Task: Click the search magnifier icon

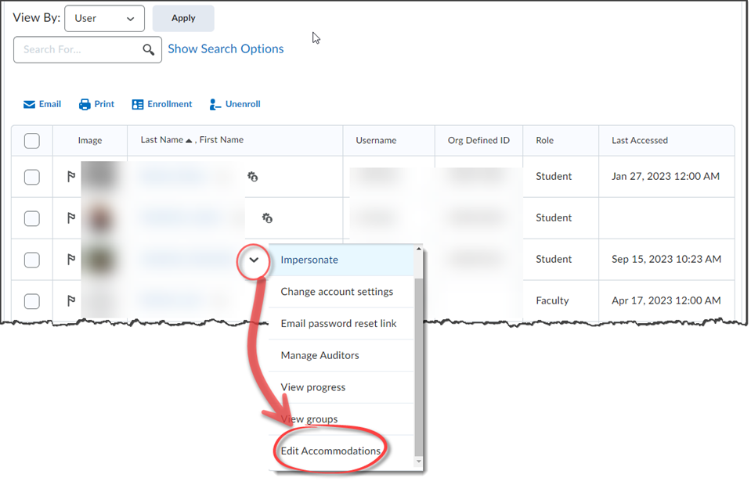Action: [x=149, y=49]
